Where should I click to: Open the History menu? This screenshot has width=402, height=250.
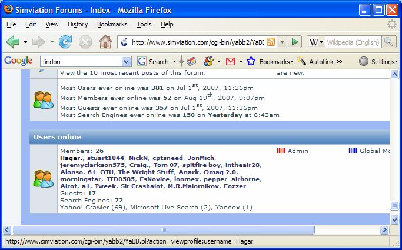tap(78, 24)
